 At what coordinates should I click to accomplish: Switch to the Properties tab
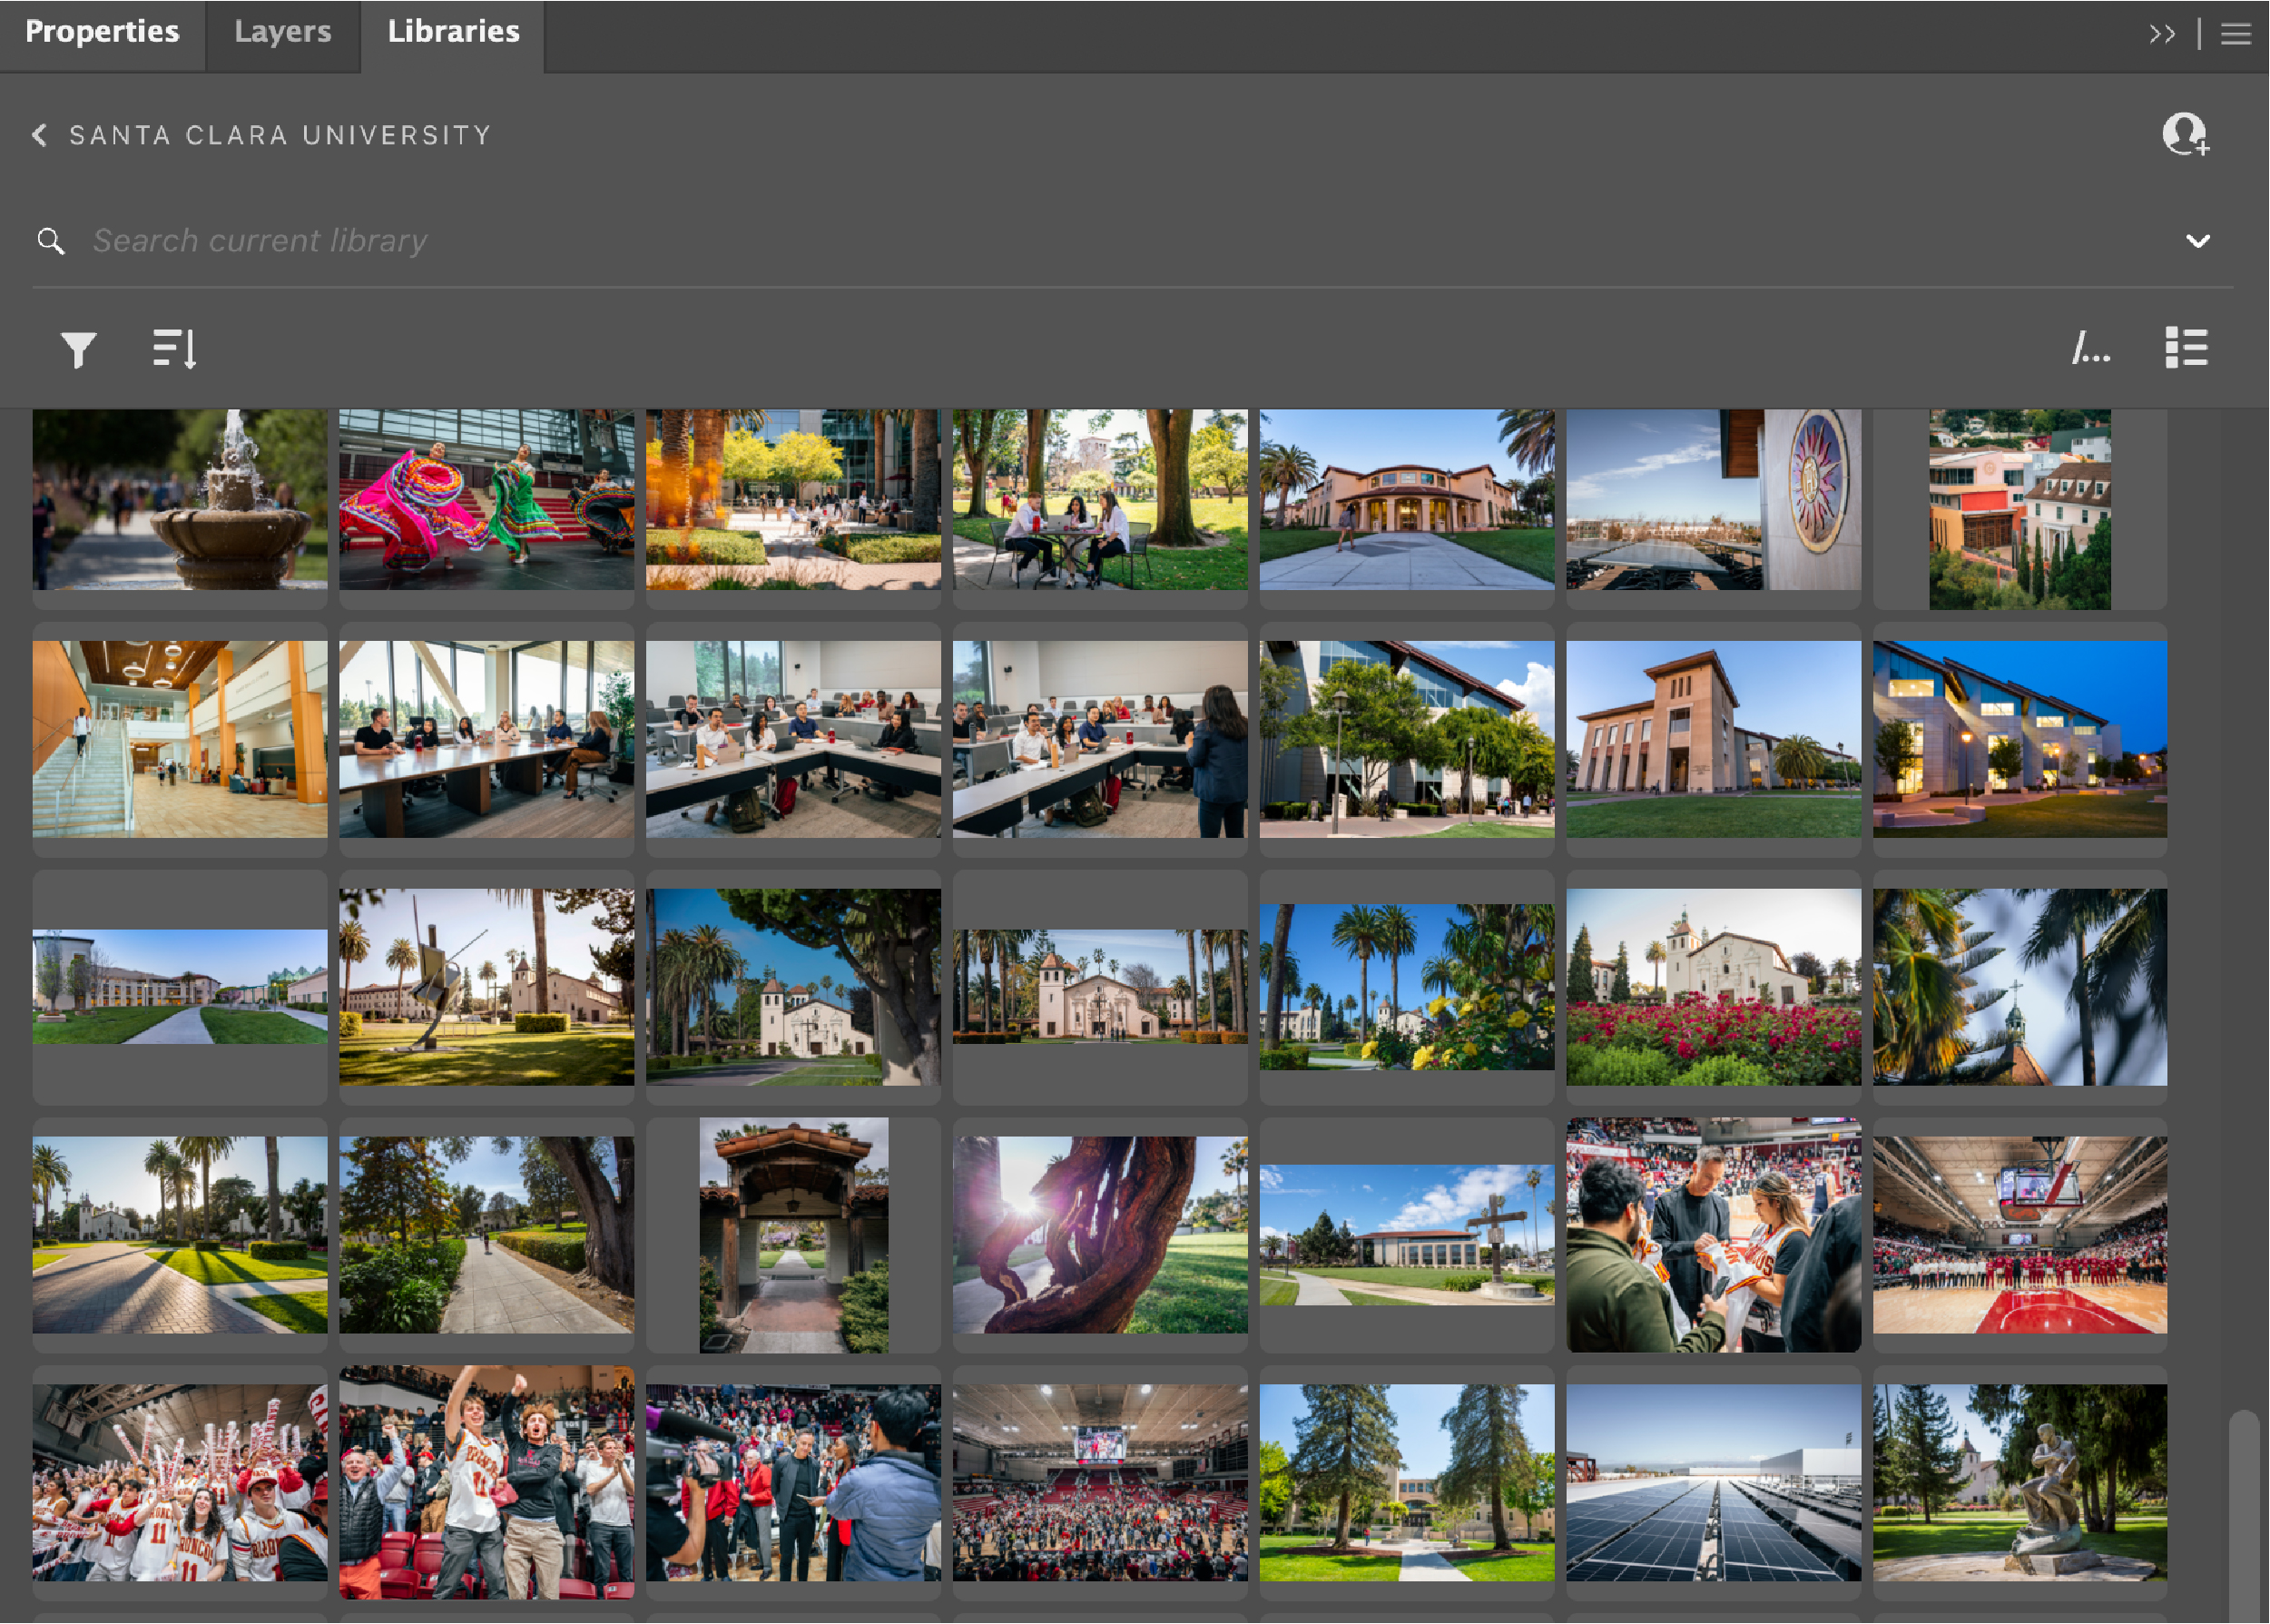click(x=103, y=31)
